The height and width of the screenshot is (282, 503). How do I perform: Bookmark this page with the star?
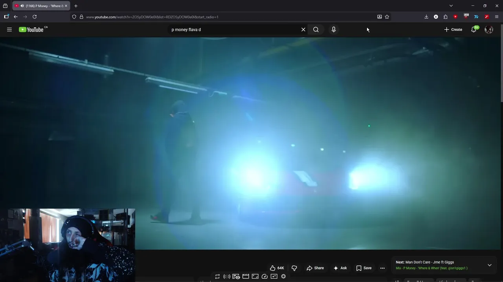(x=387, y=17)
